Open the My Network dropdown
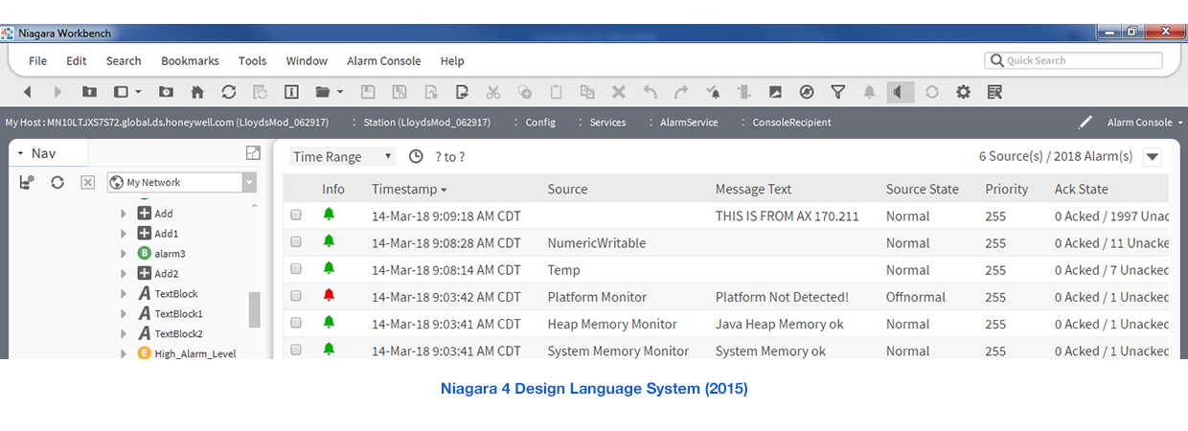Image resolution: width=1188 pixels, height=431 pixels. coord(249,182)
